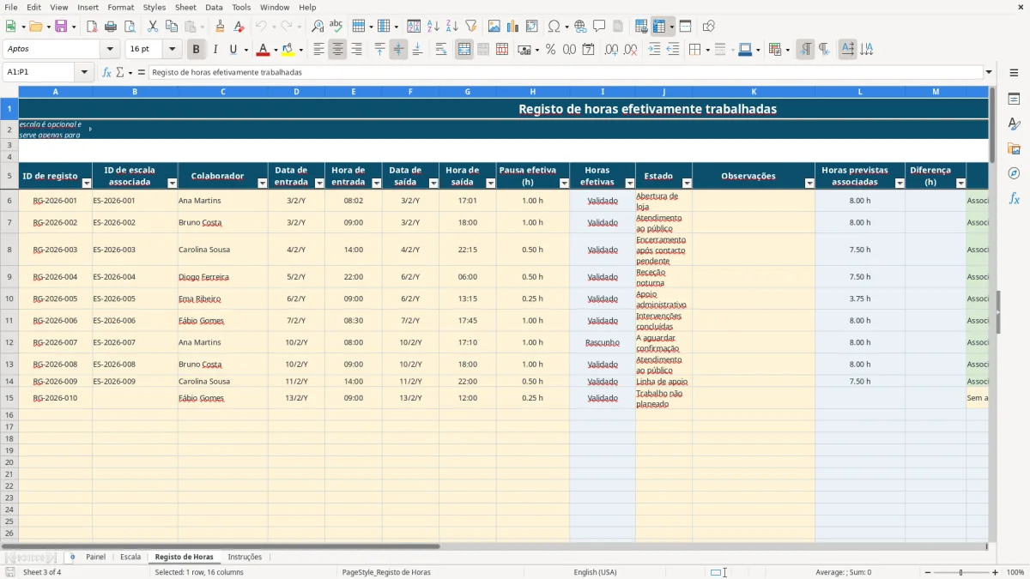Click Sort Ascending icon
This screenshot has width=1030, height=579.
pyautogui.click(x=433, y=27)
